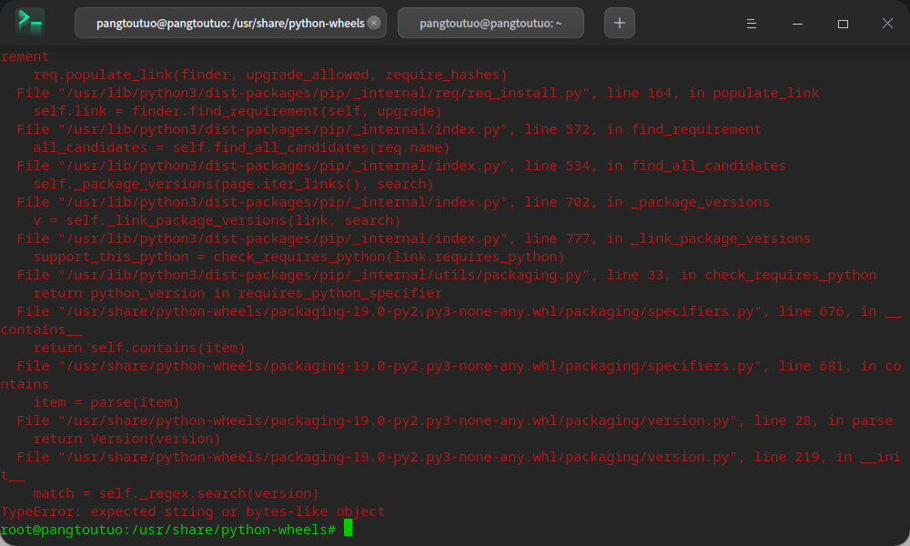
Task: Open the hamburger menu in title bar
Action: (751, 24)
